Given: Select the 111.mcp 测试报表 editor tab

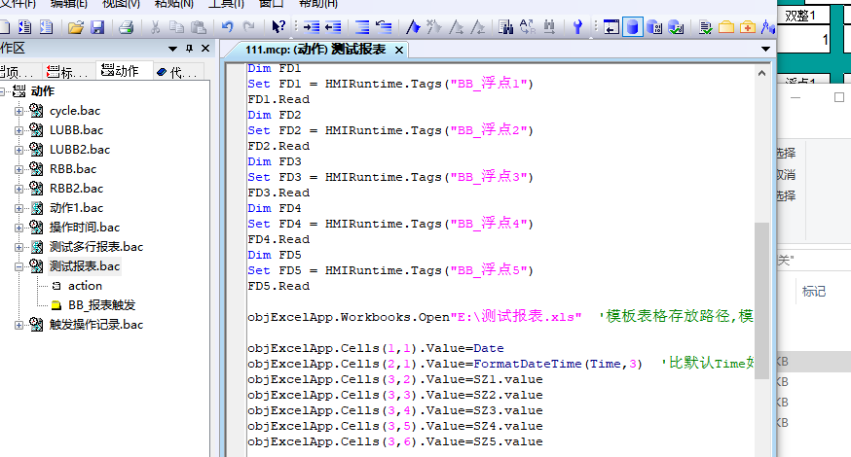Looking at the screenshot, I should tap(314, 49).
